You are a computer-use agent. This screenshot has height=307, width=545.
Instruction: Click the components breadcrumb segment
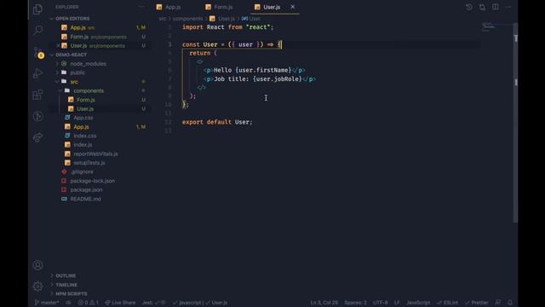pos(187,19)
